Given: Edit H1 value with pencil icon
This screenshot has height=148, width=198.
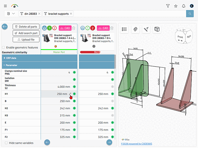Looking at the screenshot, I should (x=70, y=94).
